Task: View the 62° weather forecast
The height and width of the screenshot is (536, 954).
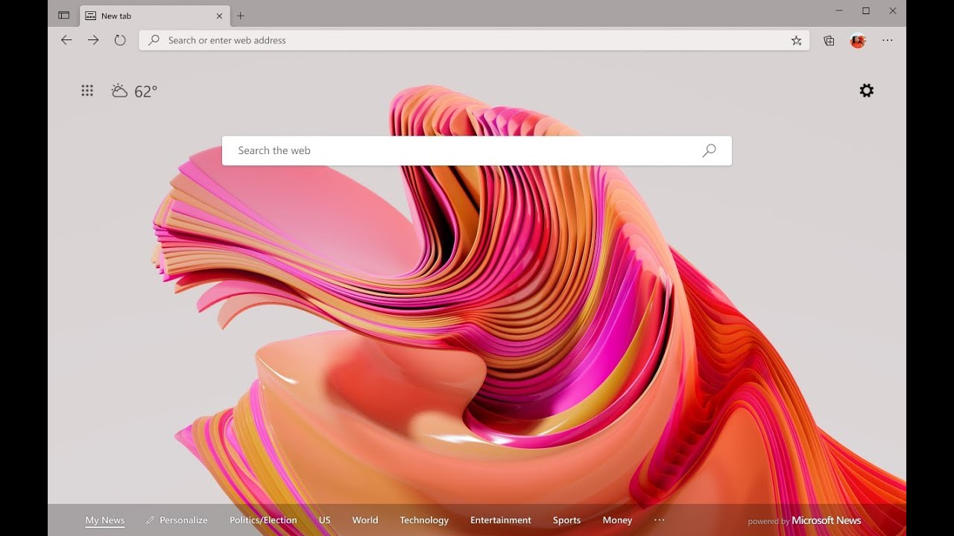Action: pos(135,92)
